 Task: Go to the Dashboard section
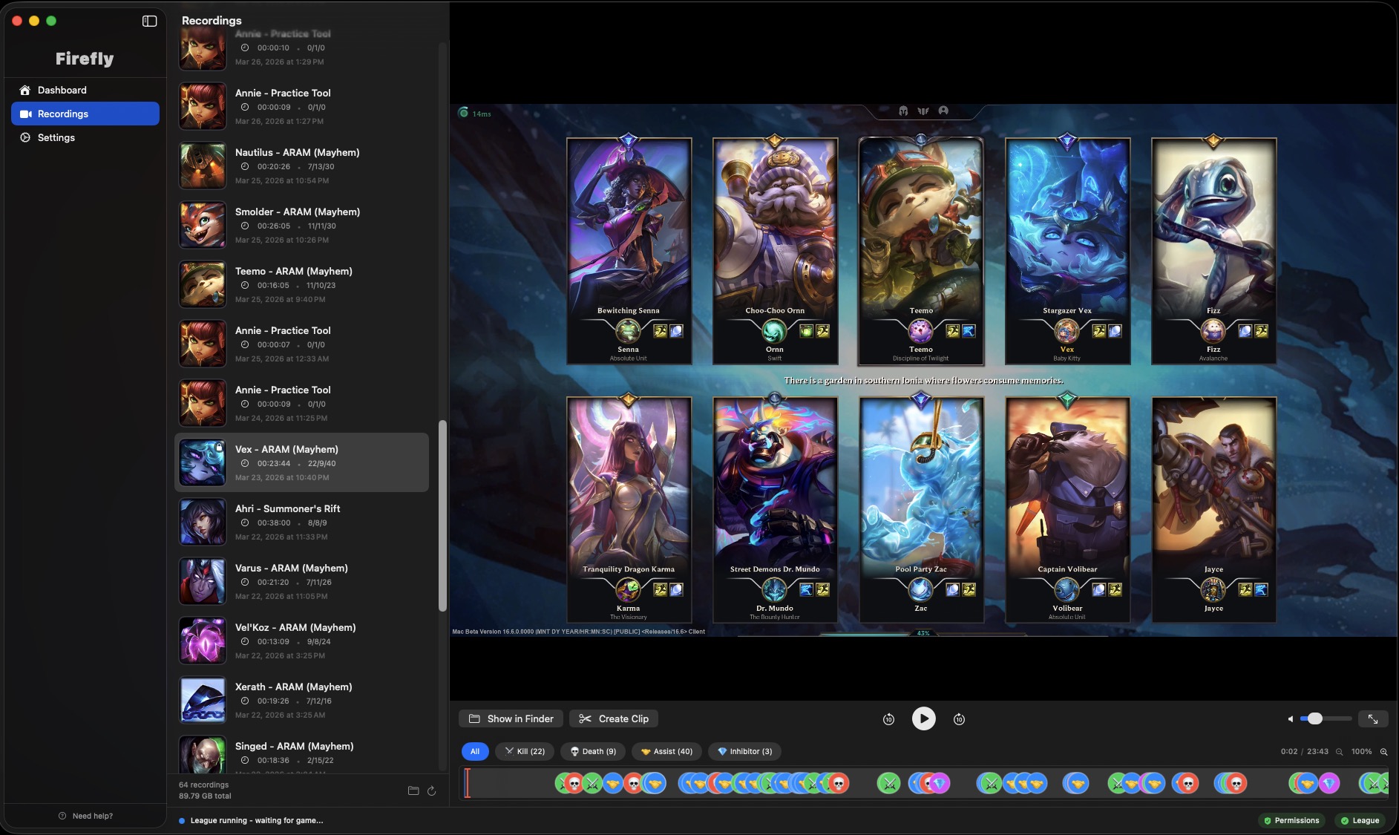[x=85, y=90]
